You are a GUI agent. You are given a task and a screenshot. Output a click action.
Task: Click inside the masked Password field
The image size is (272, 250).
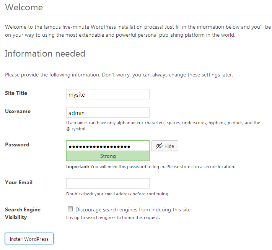click(108, 146)
